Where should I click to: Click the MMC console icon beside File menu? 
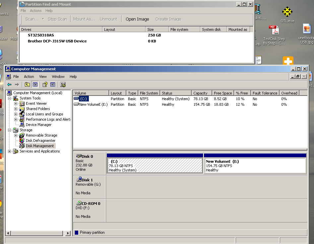tap(8, 77)
